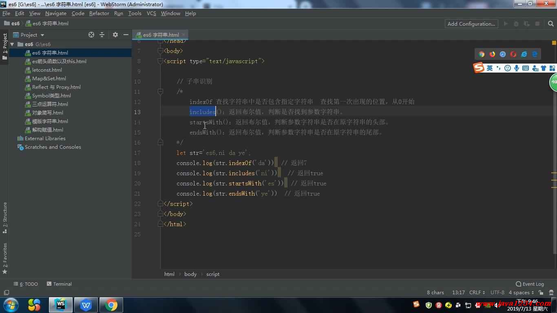Click the locate-in-project target icon

click(91, 35)
